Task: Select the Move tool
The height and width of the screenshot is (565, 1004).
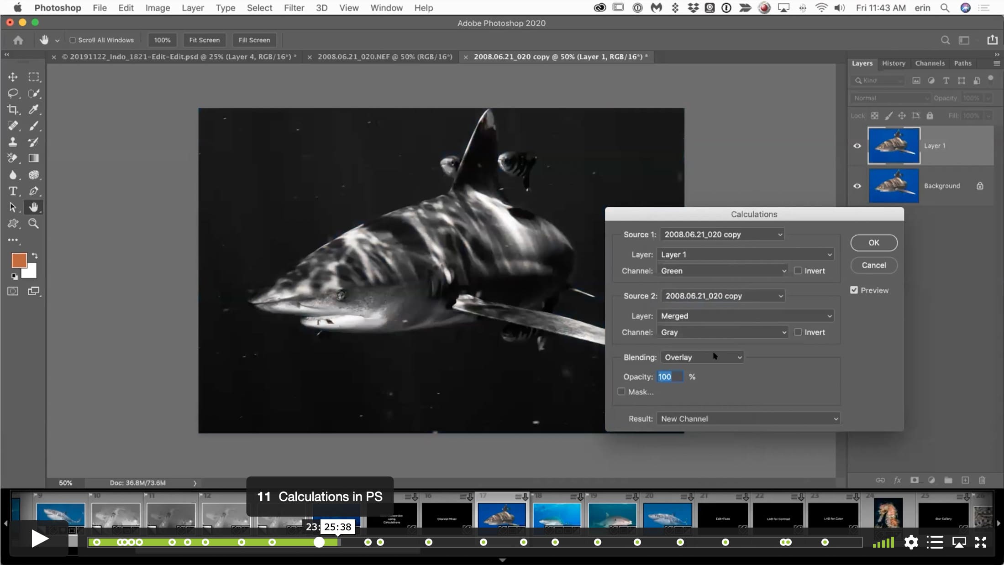Action: coord(13,77)
